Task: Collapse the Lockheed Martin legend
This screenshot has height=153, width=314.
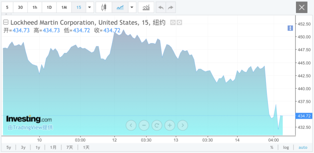Action: (x=6, y=22)
